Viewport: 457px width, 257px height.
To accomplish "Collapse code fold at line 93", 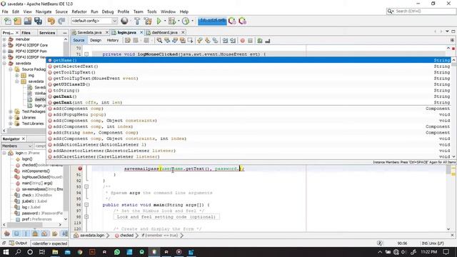I will [86, 186].
